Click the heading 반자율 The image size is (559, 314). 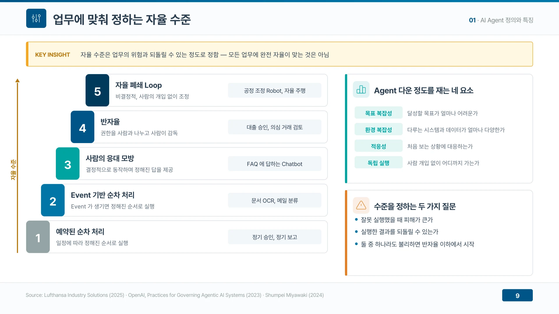110,122
